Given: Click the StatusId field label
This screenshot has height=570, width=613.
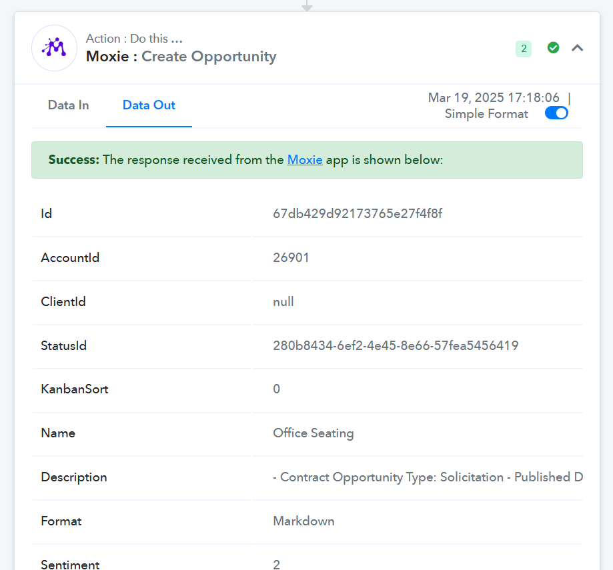Looking at the screenshot, I should coord(64,346).
